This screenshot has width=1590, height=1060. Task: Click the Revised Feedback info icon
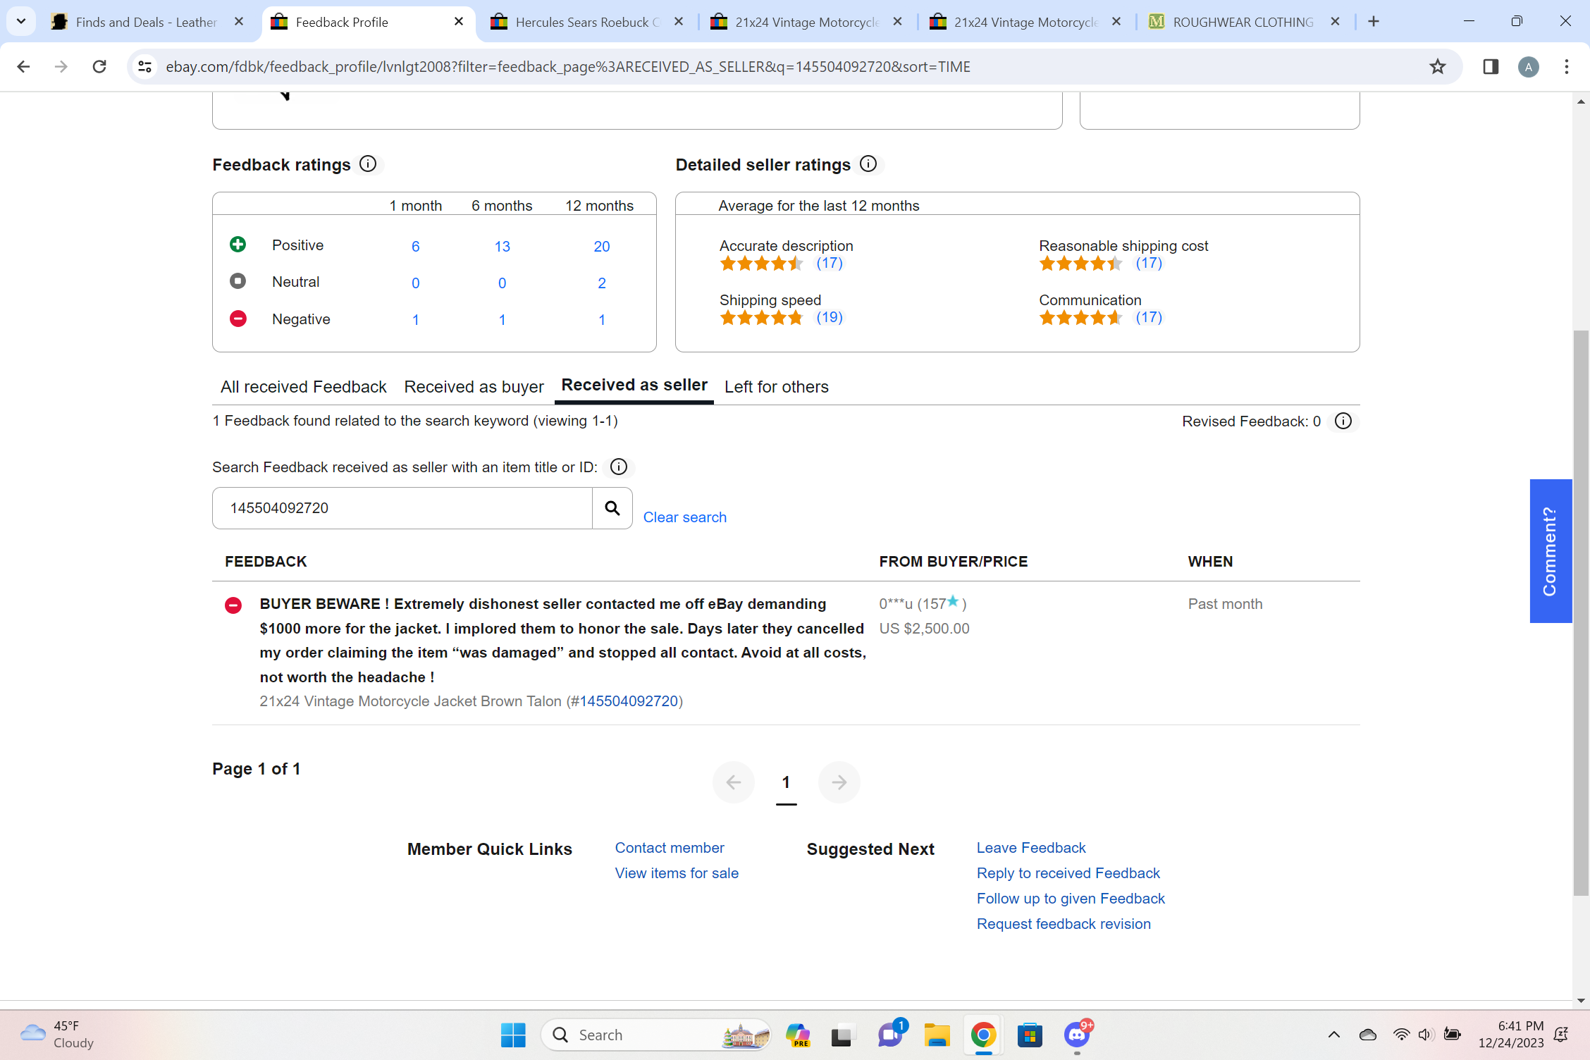click(1343, 421)
